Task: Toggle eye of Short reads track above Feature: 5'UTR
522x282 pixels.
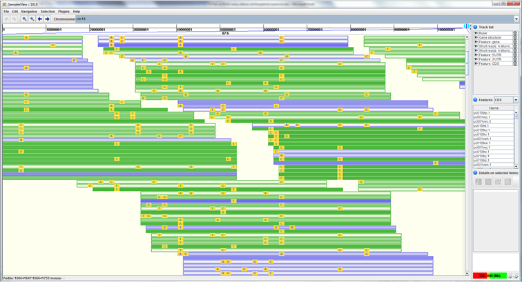Action: pyautogui.click(x=476, y=50)
